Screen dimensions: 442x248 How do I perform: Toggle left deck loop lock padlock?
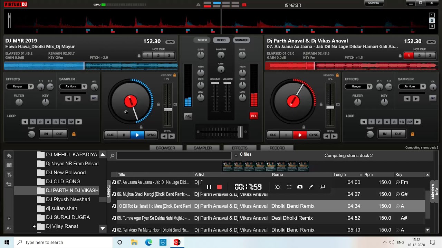click(74, 134)
